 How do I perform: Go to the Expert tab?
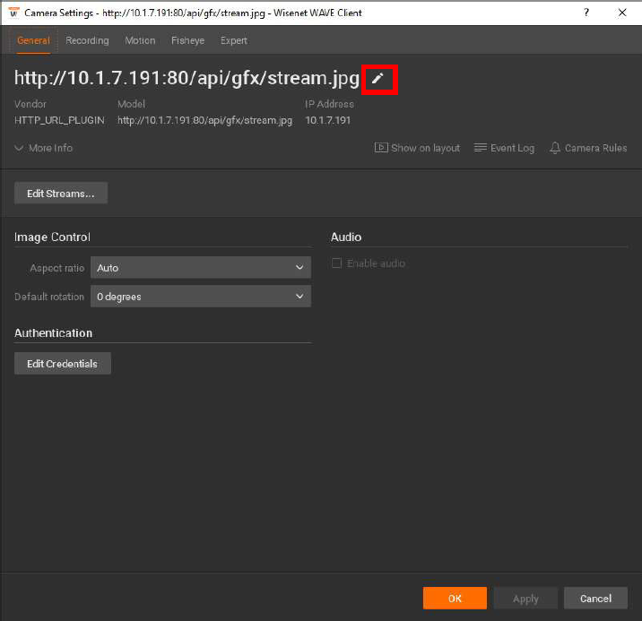pyautogui.click(x=234, y=40)
